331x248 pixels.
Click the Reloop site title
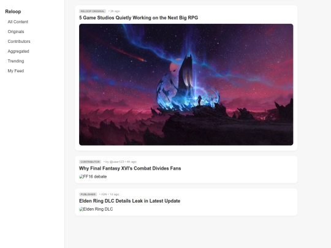click(13, 12)
